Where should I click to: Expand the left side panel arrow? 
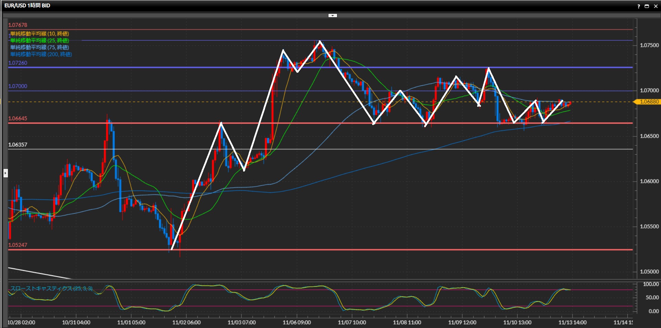tap(6, 173)
